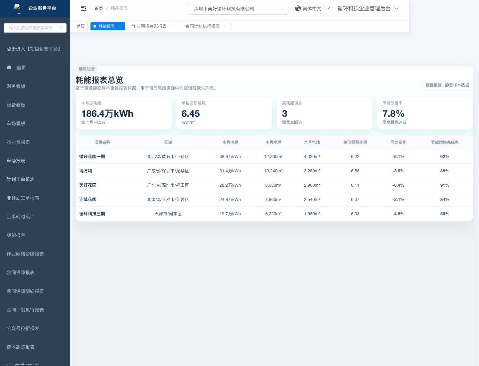This screenshot has height=366, width=479.
Task: Close the 作业网格台账报表 tab
Action: [x=172, y=26]
